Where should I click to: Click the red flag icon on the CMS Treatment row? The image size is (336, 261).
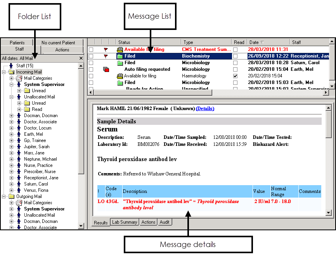[106, 49]
